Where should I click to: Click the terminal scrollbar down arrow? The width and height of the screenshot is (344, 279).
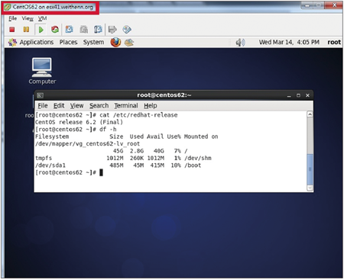(x=310, y=188)
